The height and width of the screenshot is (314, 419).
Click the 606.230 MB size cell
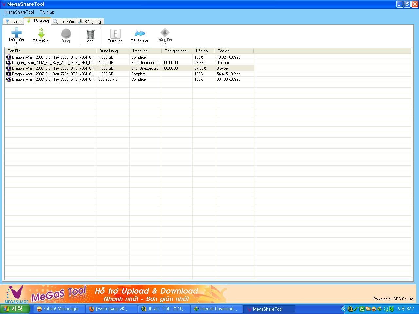(x=108, y=79)
